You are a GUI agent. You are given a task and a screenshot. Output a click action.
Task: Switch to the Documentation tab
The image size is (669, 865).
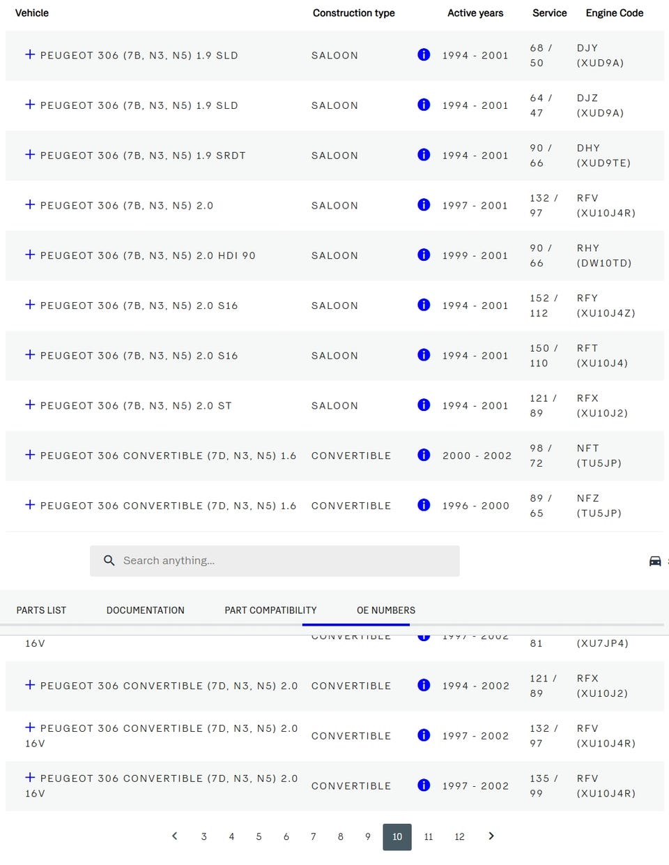[x=146, y=610]
